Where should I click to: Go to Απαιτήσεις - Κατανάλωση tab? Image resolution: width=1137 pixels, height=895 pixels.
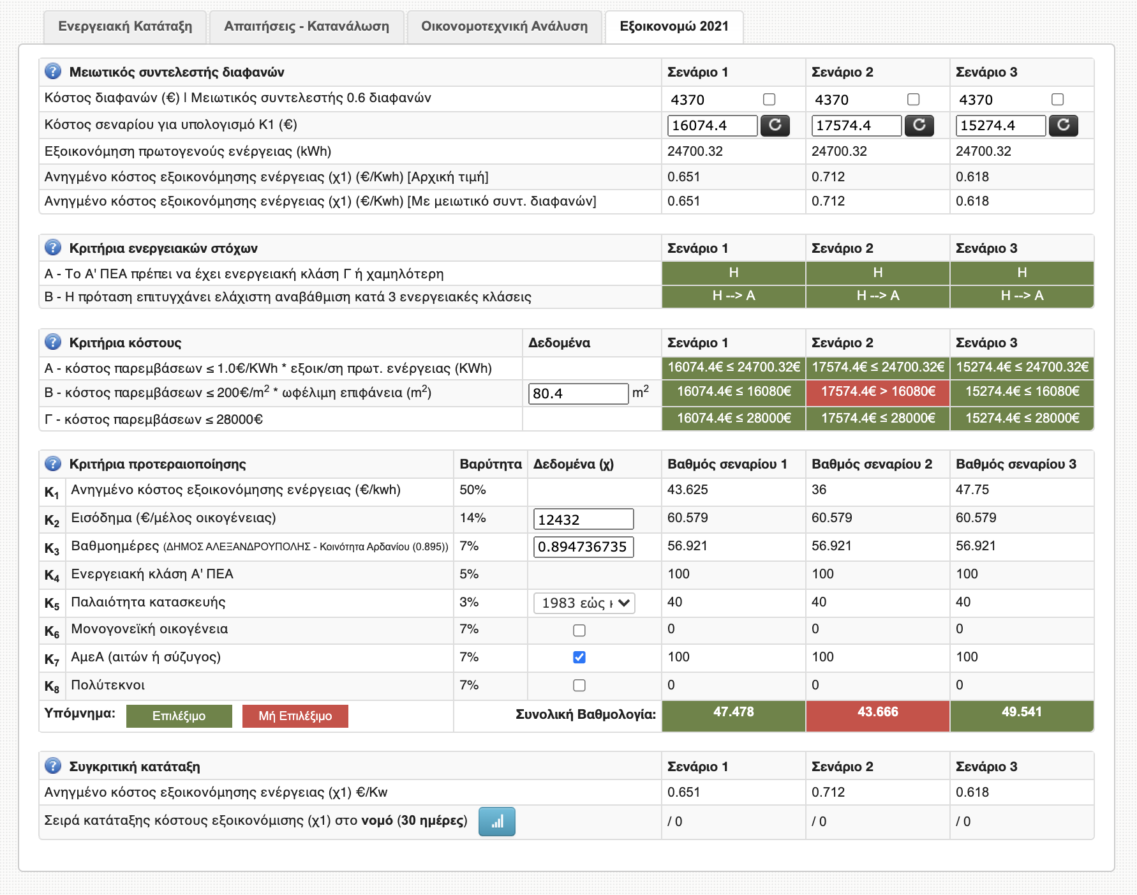[x=306, y=26]
